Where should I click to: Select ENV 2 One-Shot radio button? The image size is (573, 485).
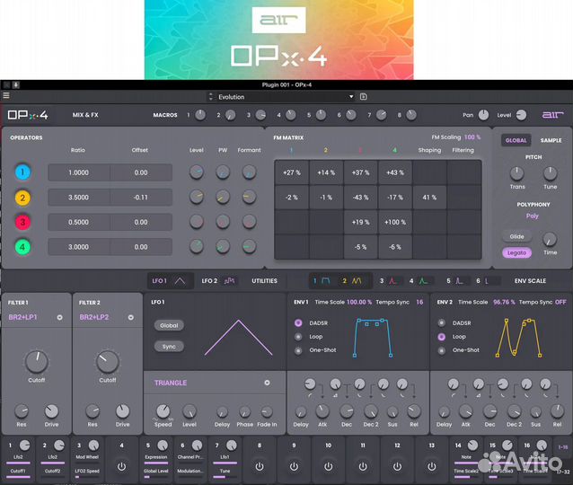coord(442,350)
